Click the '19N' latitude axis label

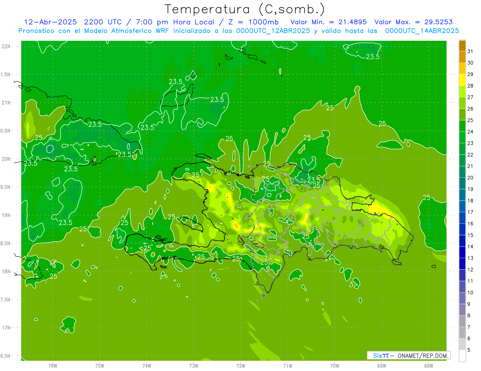7,215
